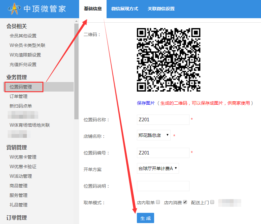
Task: Open the 关联微信设置 tab
Action: [x=161, y=9]
